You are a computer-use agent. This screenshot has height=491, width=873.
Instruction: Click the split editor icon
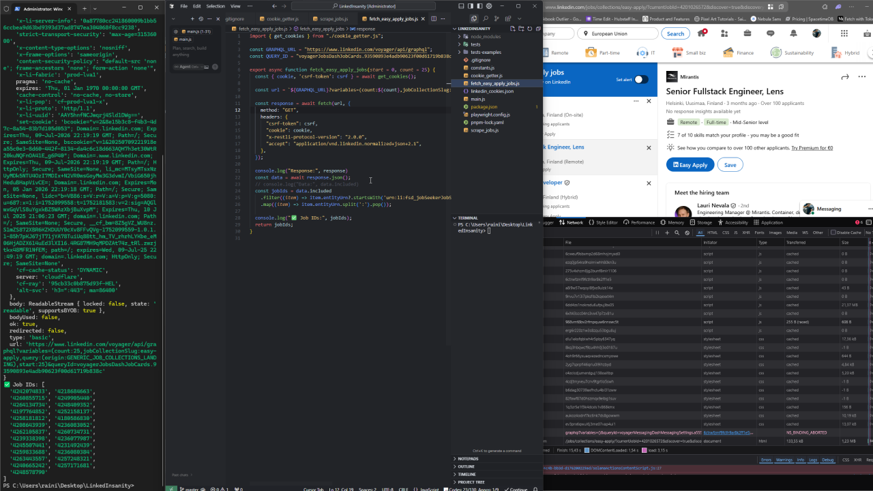[433, 18]
